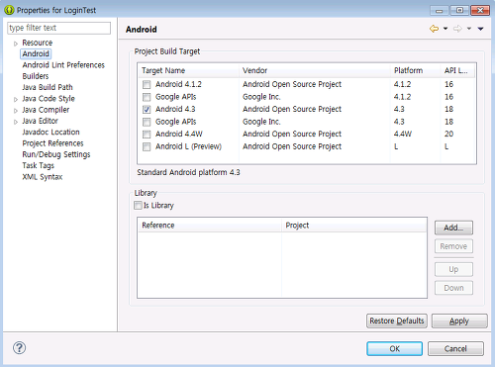The height and width of the screenshot is (367, 495).
Task: Click the Cancel button
Action: point(455,348)
